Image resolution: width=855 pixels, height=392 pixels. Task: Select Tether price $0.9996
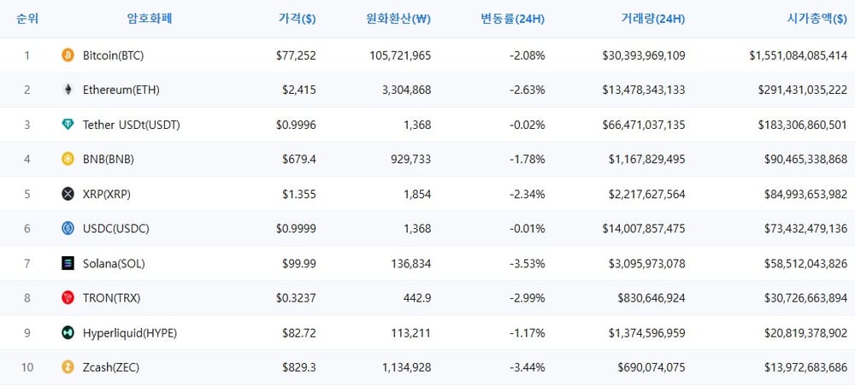(296, 125)
